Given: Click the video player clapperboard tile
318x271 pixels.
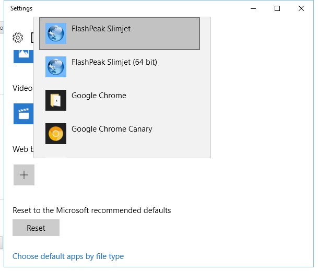Looking at the screenshot, I should coord(23,114).
